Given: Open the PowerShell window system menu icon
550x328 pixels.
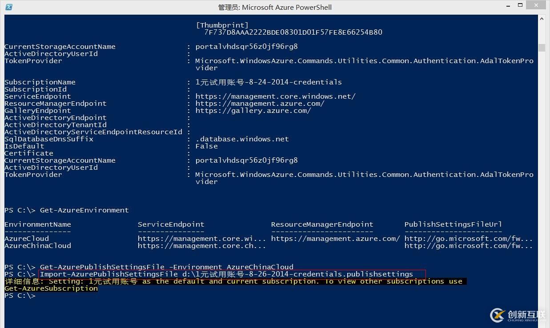Looking at the screenshot, I should point(8,7).
